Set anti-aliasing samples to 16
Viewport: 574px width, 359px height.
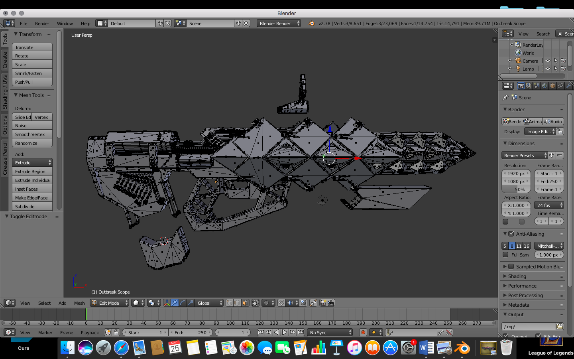coord(527,246)
